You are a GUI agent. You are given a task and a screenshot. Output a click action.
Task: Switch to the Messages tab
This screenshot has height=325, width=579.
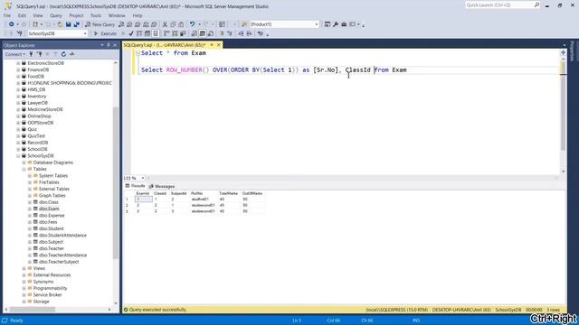coord(162,186)
